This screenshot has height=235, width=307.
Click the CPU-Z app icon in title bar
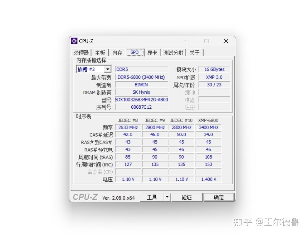click(74, 41)
